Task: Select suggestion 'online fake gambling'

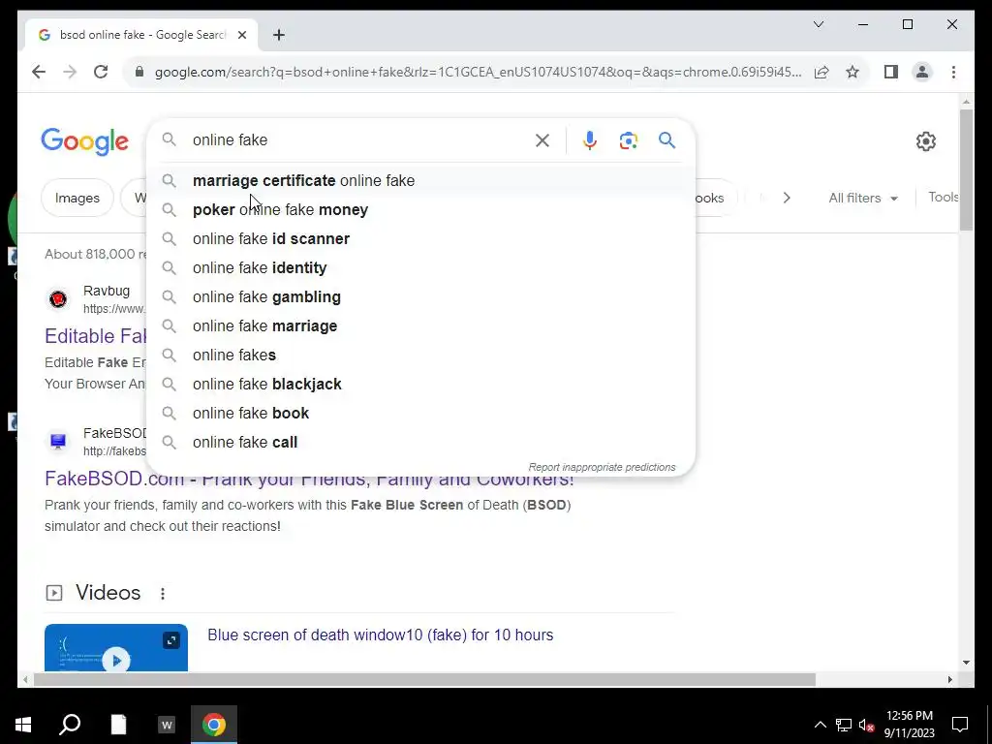Action: [420, 297]
